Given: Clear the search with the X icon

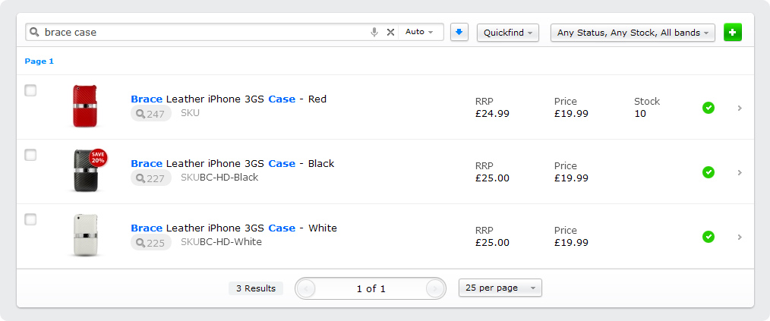Looking at the screenshot, I should tap(390, 33).
